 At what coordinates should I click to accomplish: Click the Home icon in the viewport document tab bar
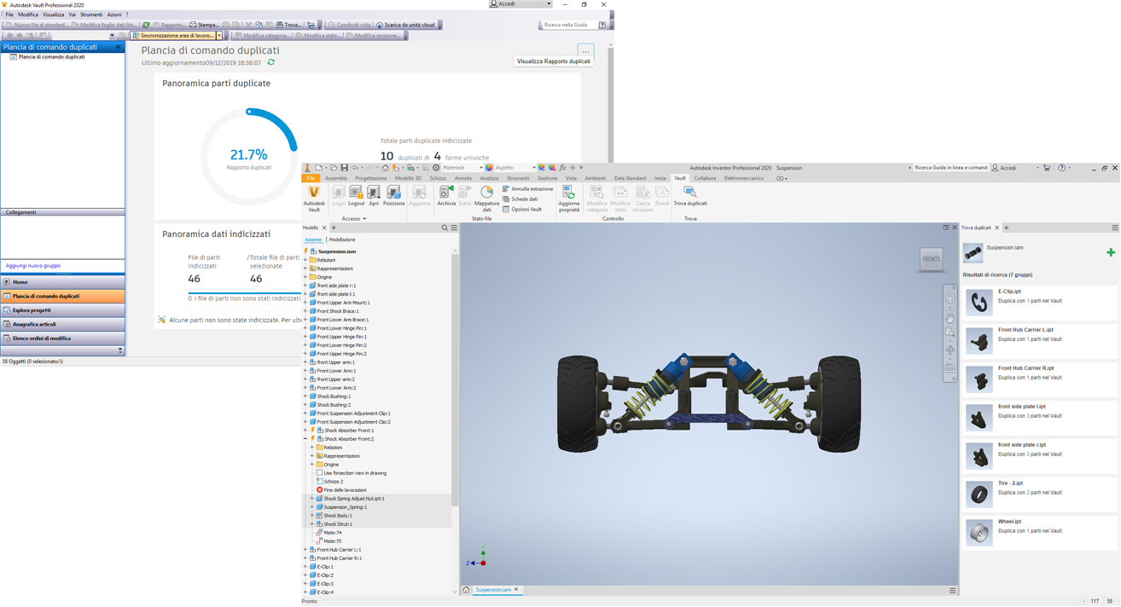pyautogui.click(x=466, y=590)
